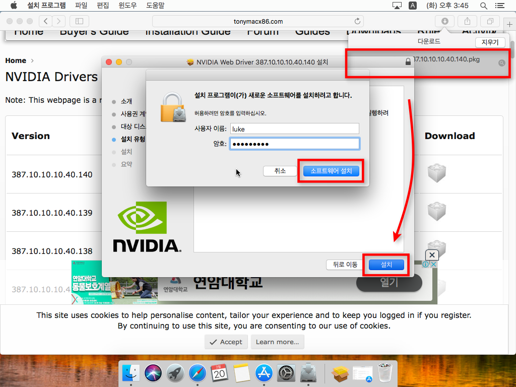Click the 설치 유형 installer step

(133, 139)
